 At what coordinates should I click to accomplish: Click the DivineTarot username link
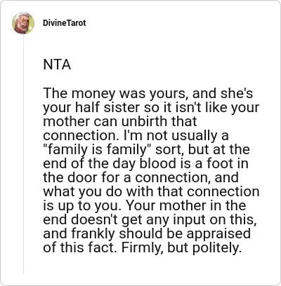(x=65, y=23)
